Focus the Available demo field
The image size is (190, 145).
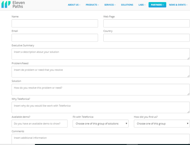point(39,124)
